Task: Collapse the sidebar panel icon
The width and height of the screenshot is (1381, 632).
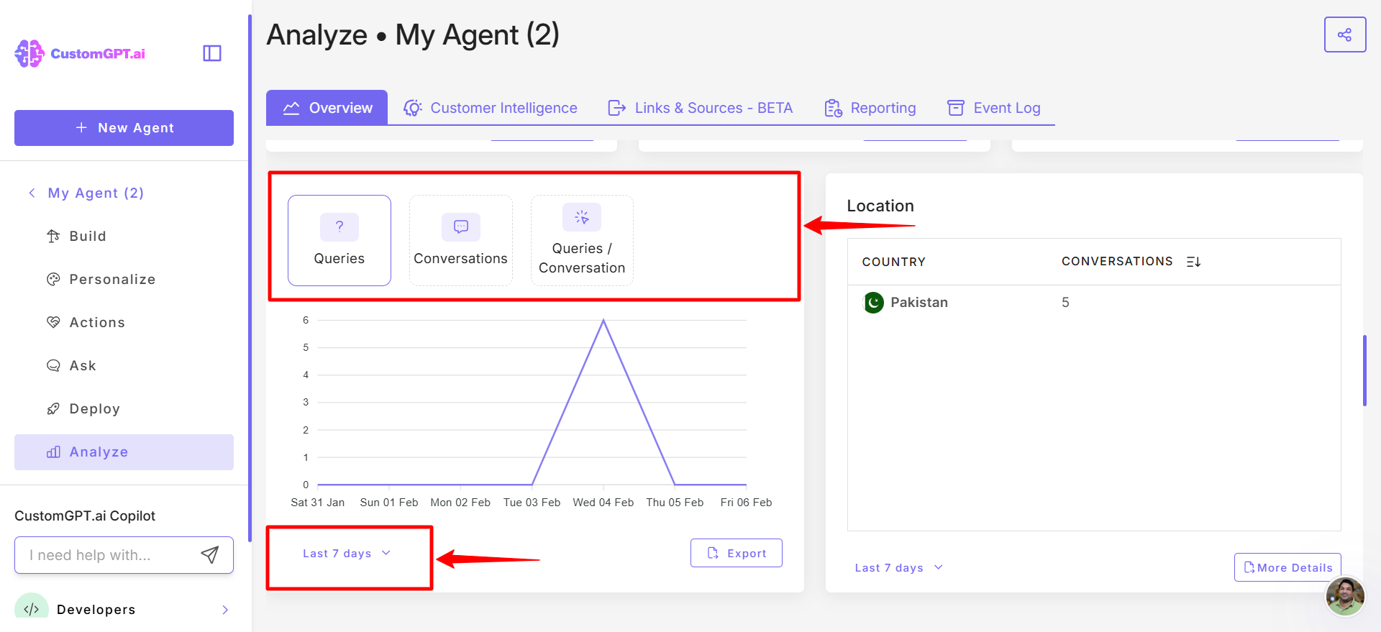Action: point(212,53)
